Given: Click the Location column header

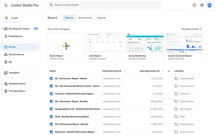Looking at the screenshot, I should [x=179, y=71].
